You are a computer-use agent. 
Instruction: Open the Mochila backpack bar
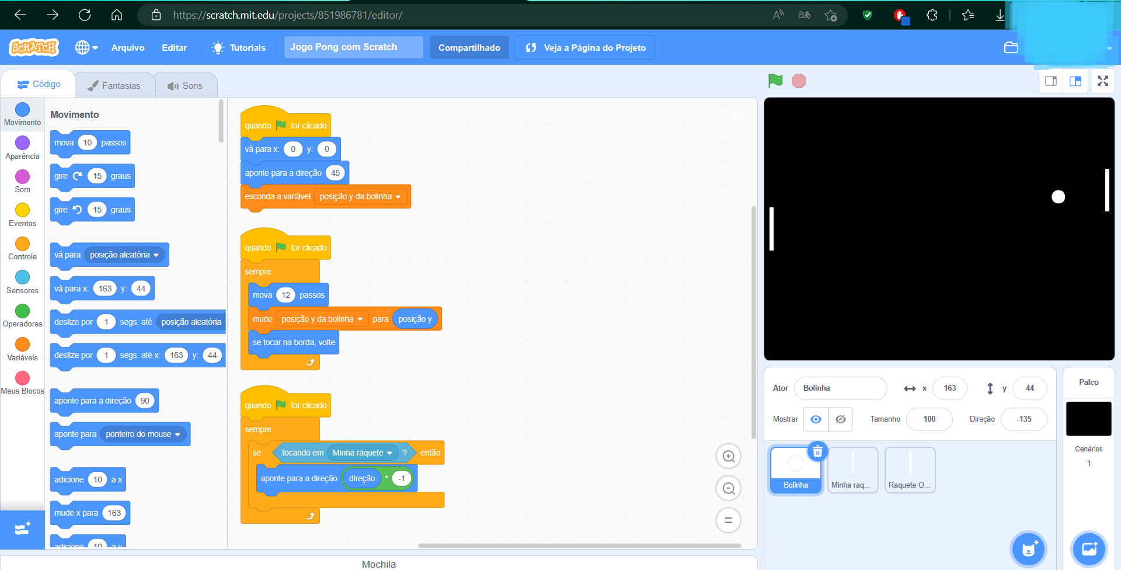[x=379, y=564]
